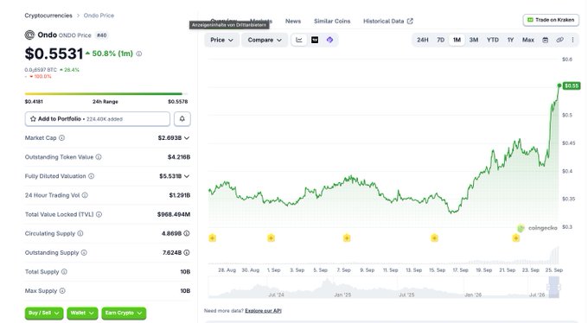This screenshot has width=588, height=323.
Task: Open the News tab
Action: pyautogui.click(x=293, y=21)
